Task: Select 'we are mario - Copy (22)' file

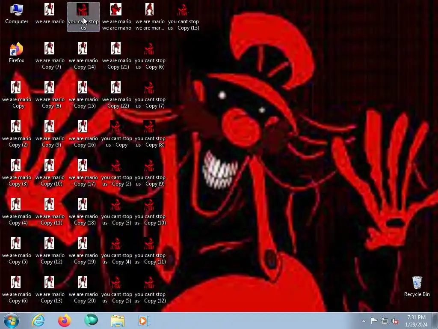Action: pyautogui.click(x=117, y=95)
